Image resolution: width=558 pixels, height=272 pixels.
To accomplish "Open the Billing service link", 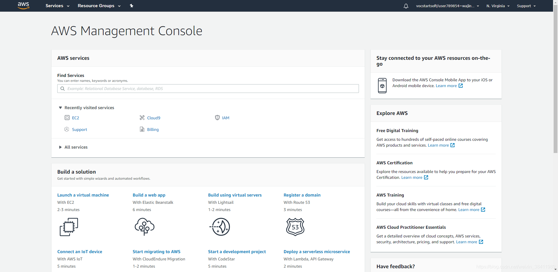I will 153,129.
